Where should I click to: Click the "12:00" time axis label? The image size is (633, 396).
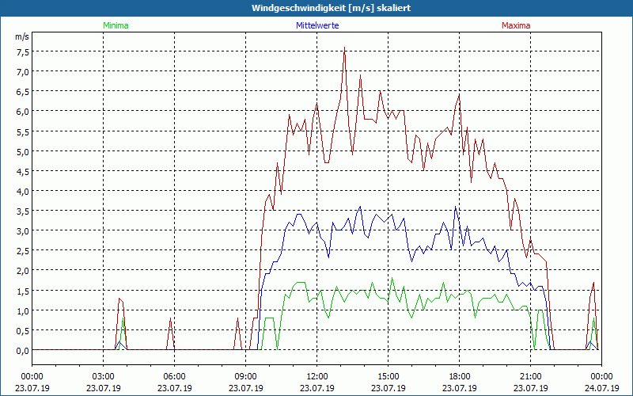317,377
